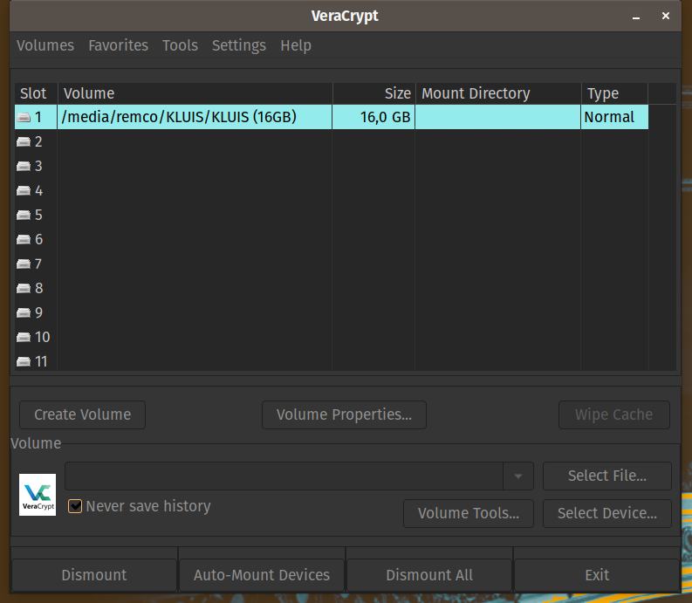
Task: Open the Volume Tools button
Action: (x=469, y=513)
